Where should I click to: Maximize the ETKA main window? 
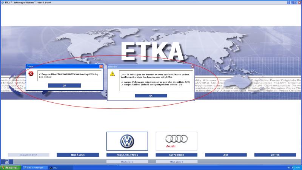point(296,3)
